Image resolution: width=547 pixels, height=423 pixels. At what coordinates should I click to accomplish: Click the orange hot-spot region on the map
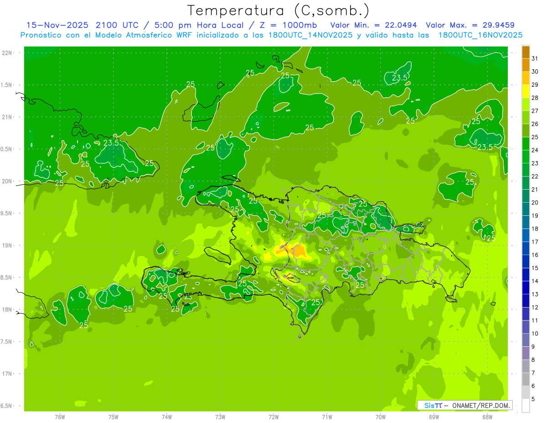[x=299, y=251]
